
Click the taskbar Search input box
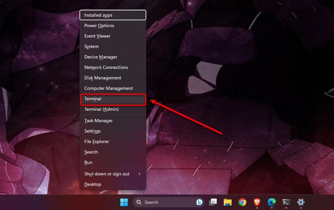(x=168, y=202)
